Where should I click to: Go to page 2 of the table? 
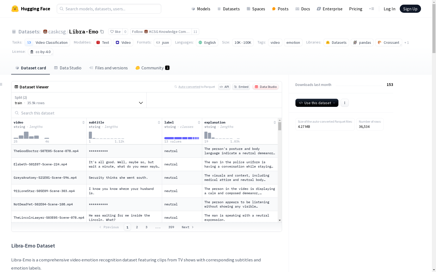tap(137, 227)
